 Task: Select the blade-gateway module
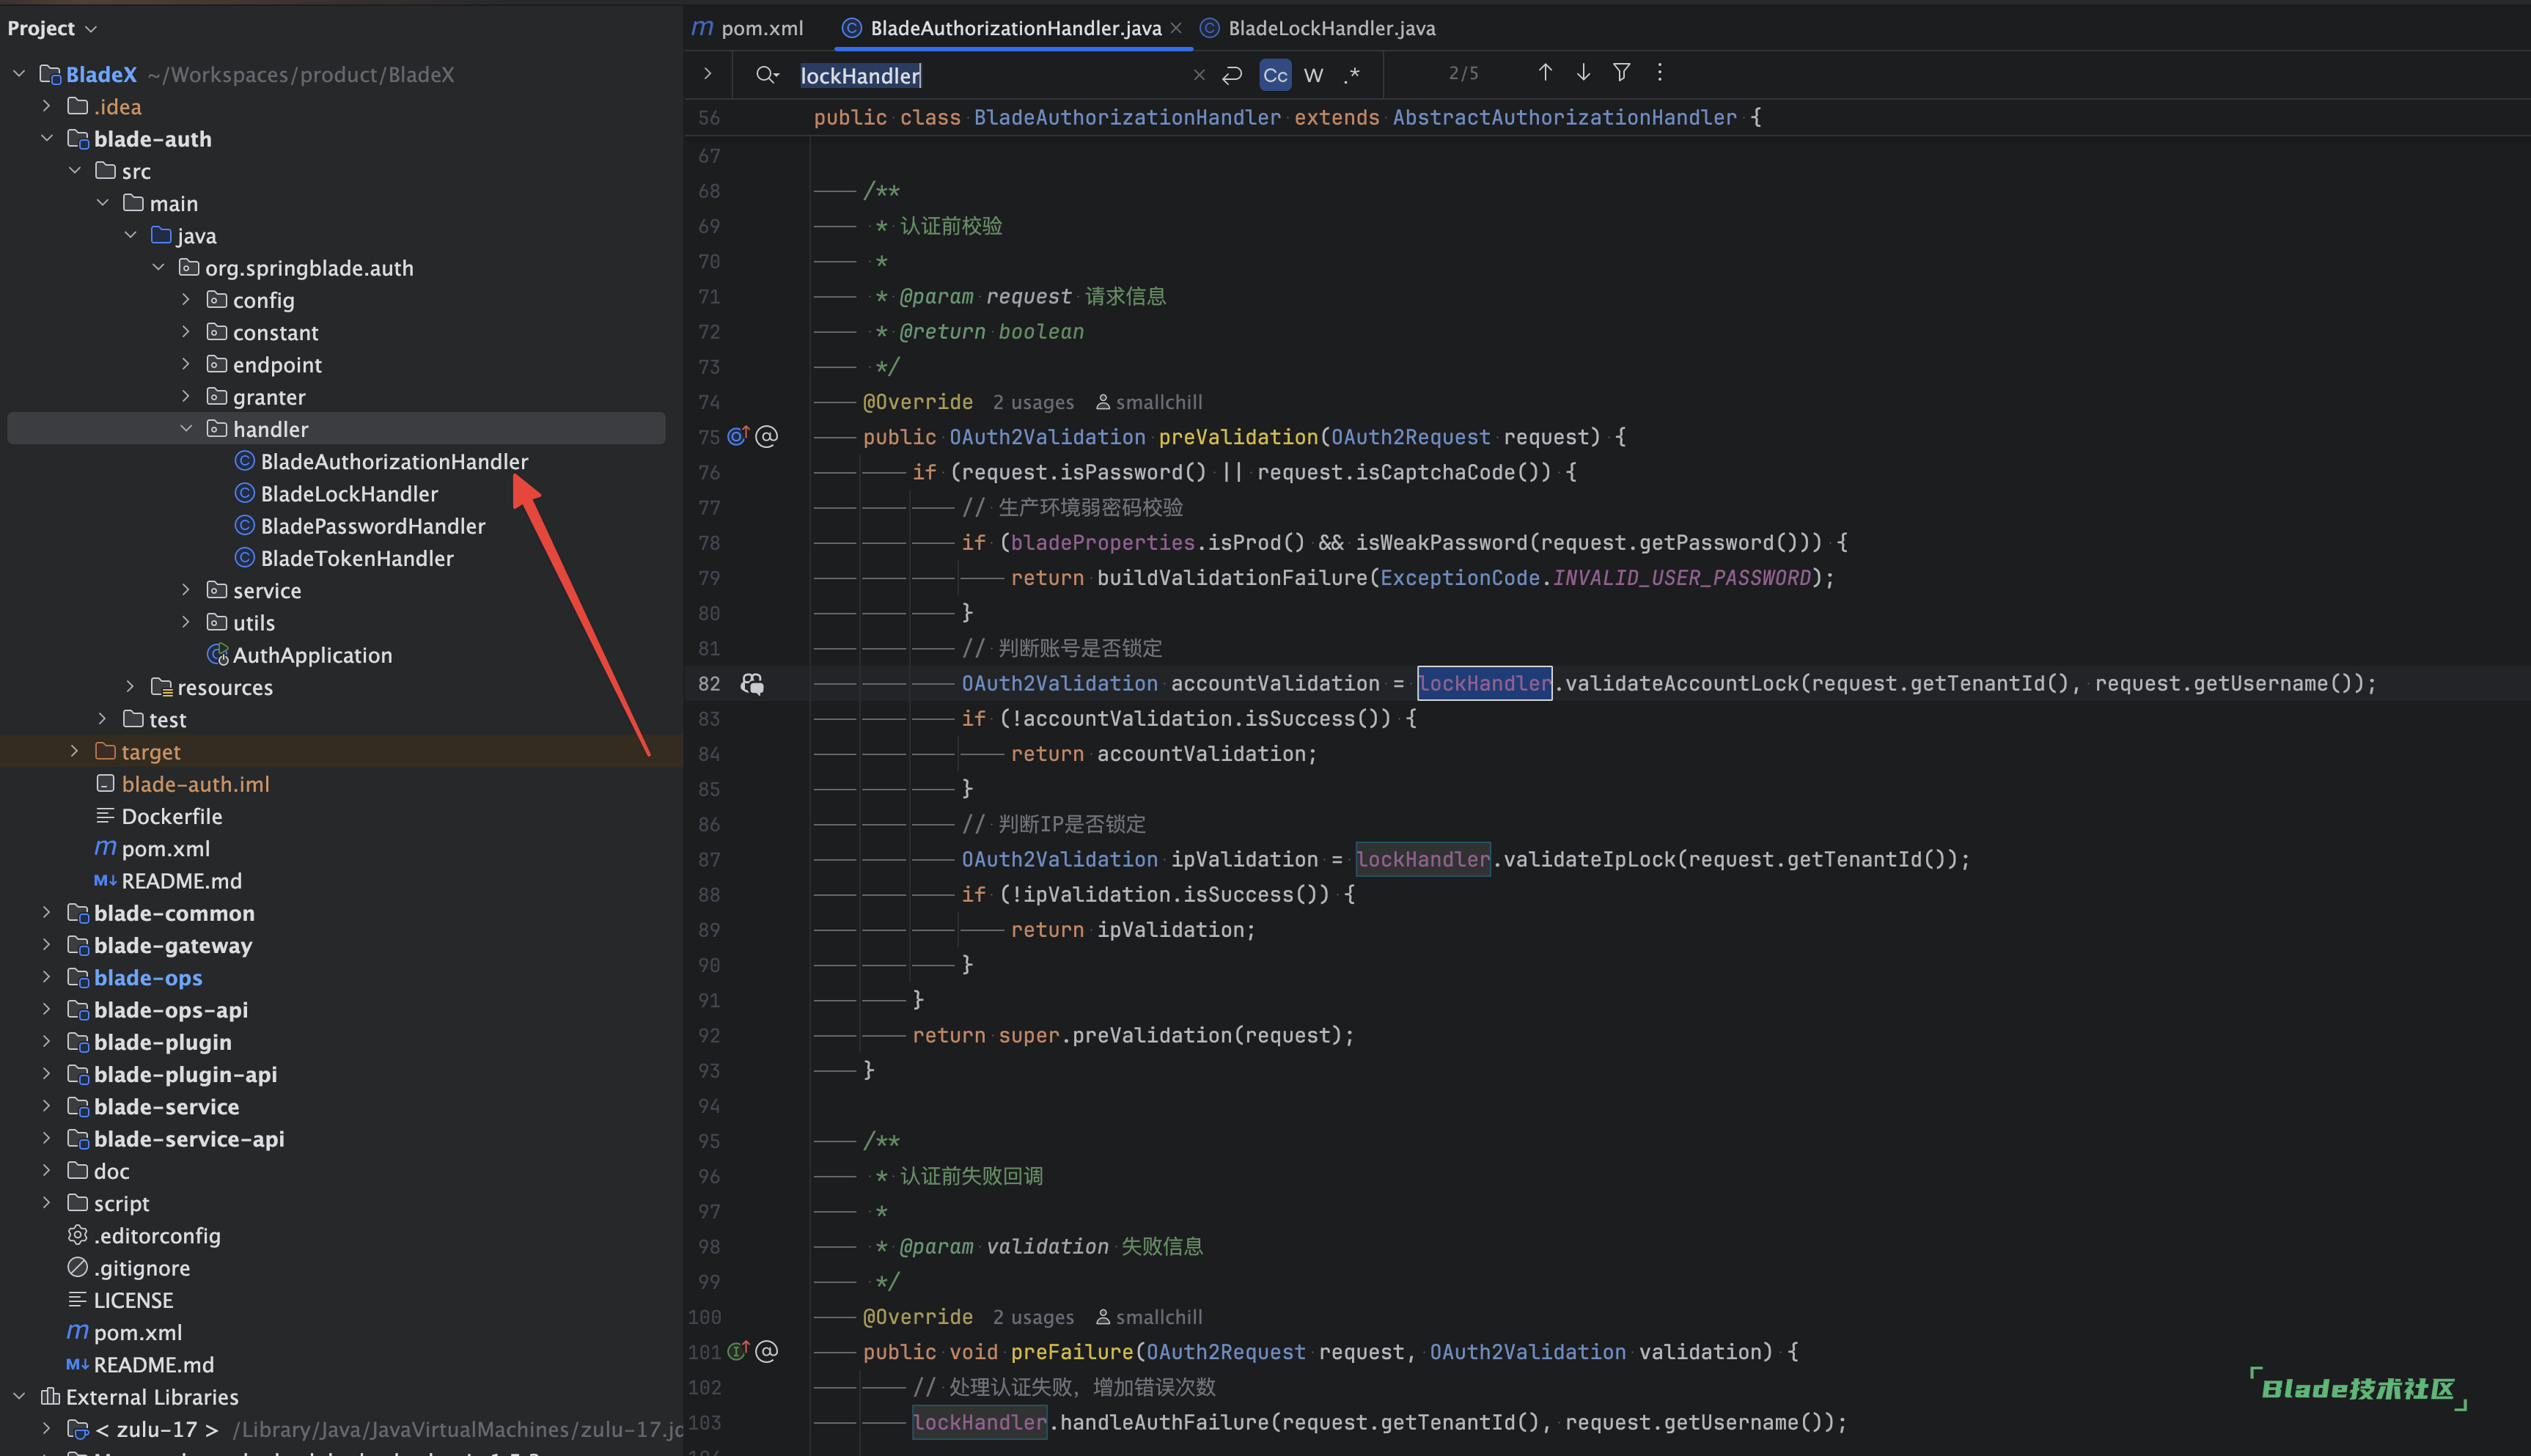pos(172,945)
